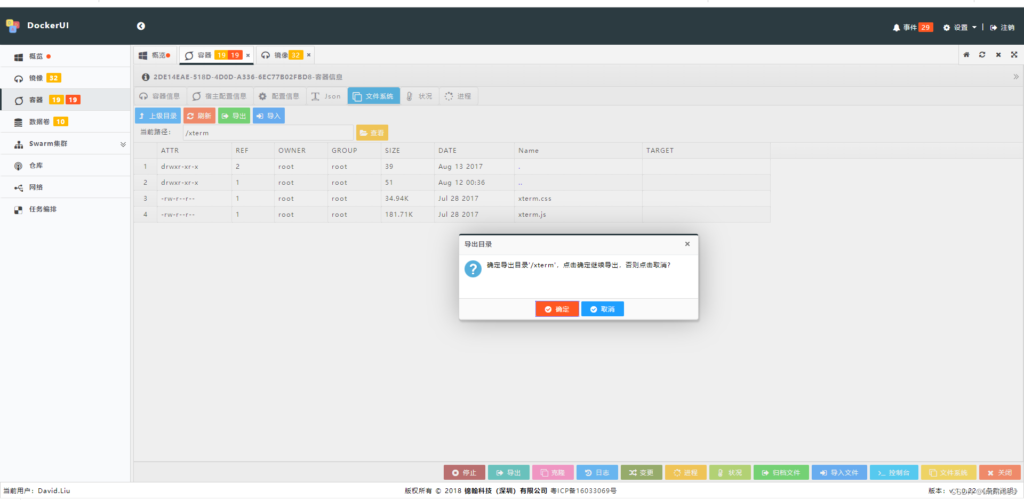
Task: Click the refresh icon in tab bar
Action: (982, 54)
